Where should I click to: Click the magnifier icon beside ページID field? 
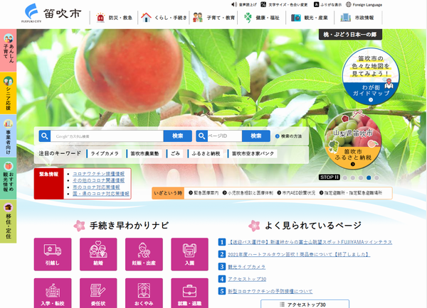[201, 136]
